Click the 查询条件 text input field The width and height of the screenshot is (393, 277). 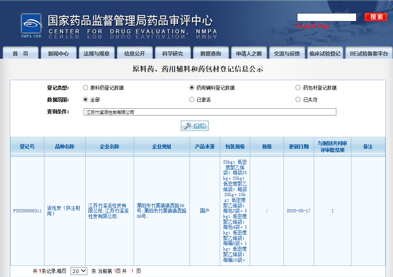coord(210,112)
